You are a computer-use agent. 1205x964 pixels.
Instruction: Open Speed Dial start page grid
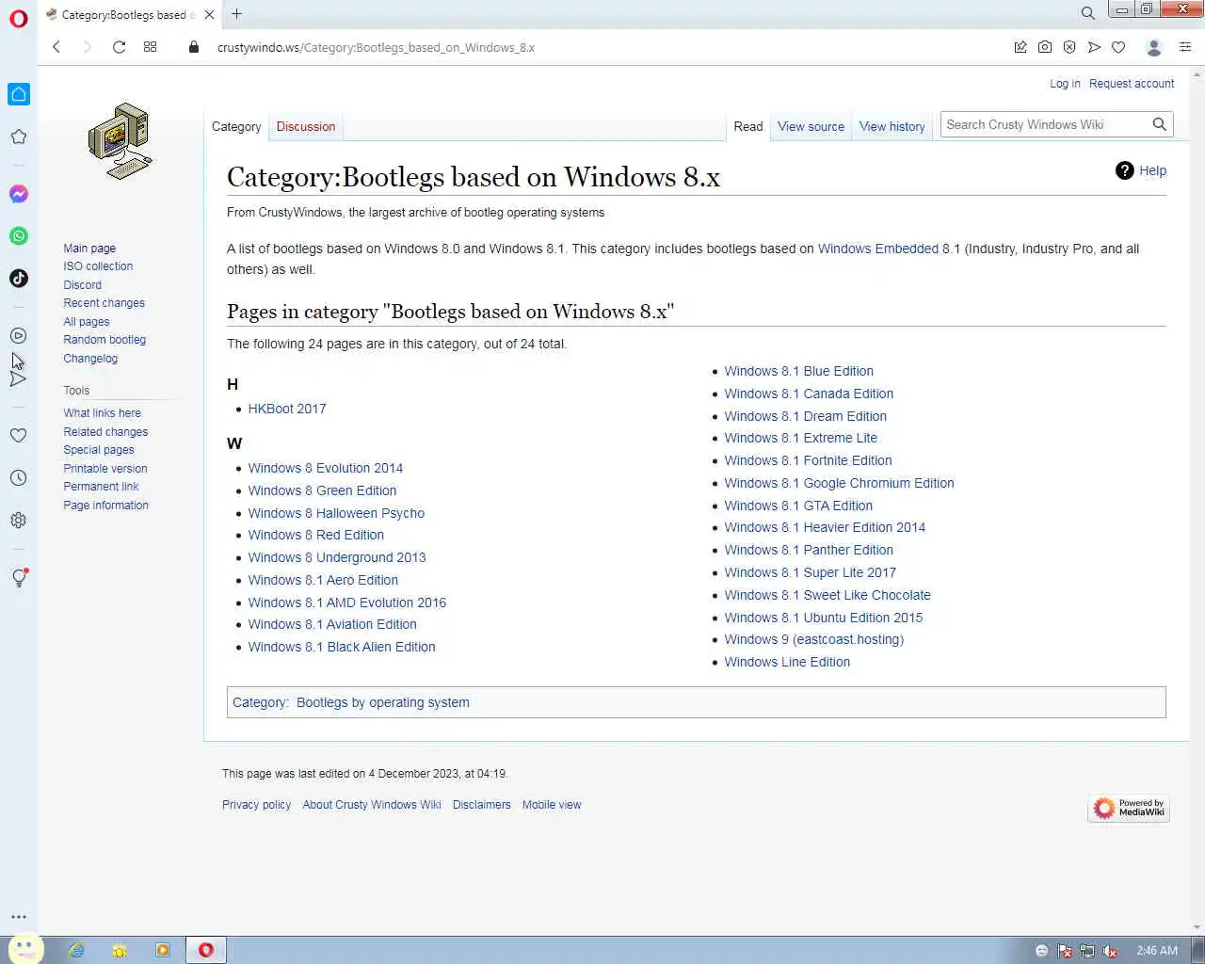[150, 47]
